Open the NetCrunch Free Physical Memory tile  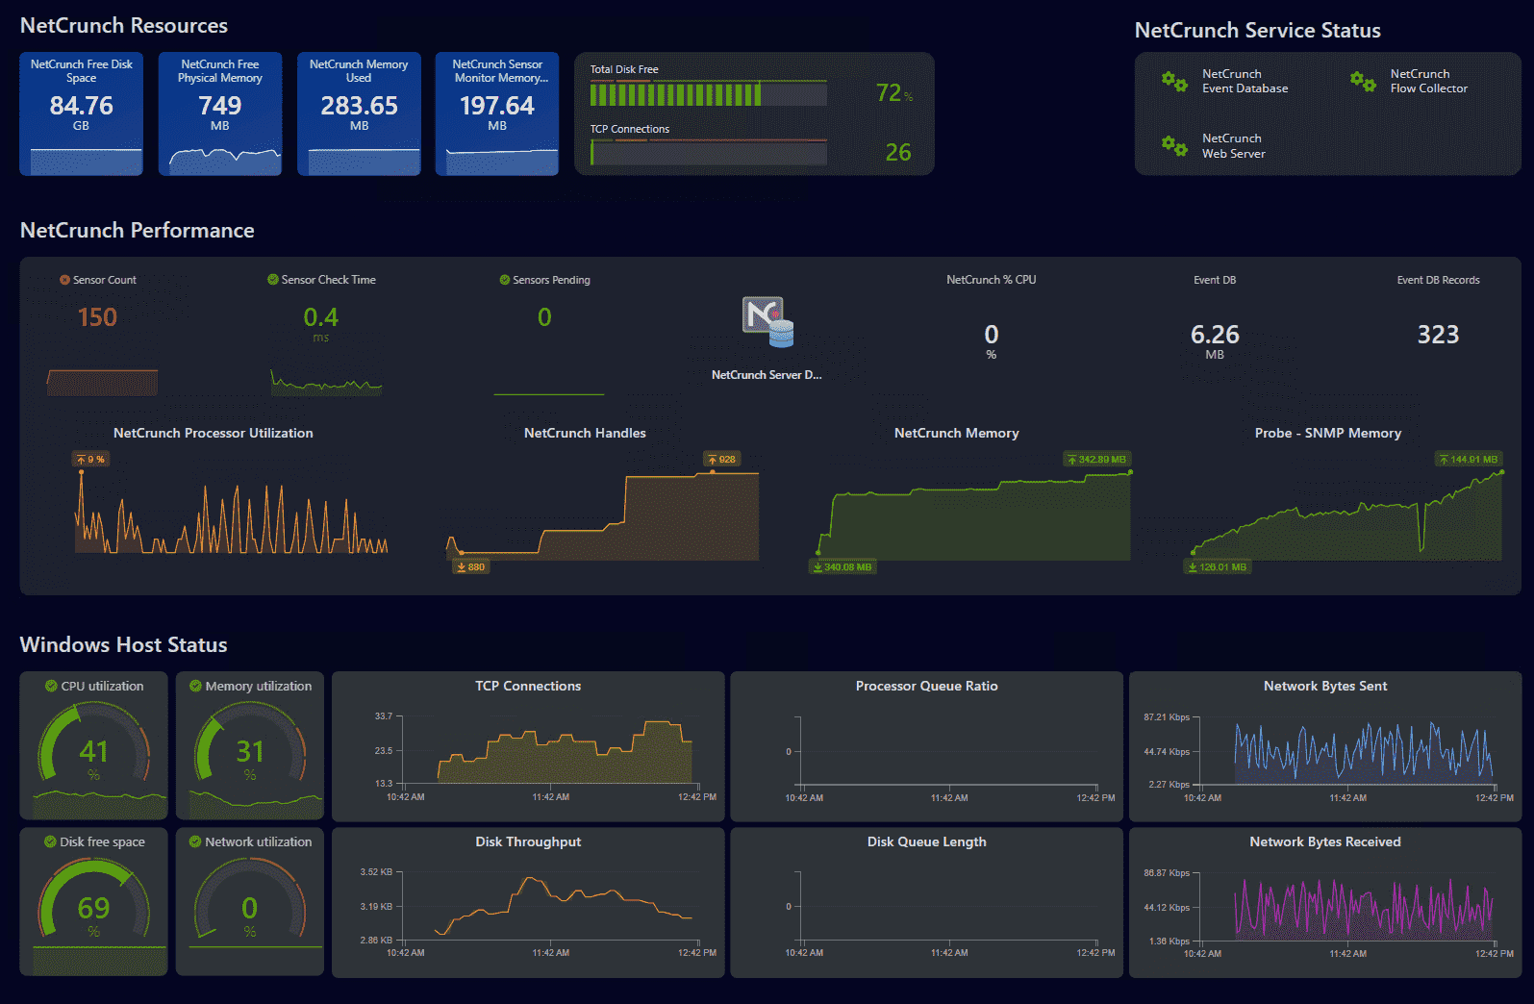tap(220, 113)
